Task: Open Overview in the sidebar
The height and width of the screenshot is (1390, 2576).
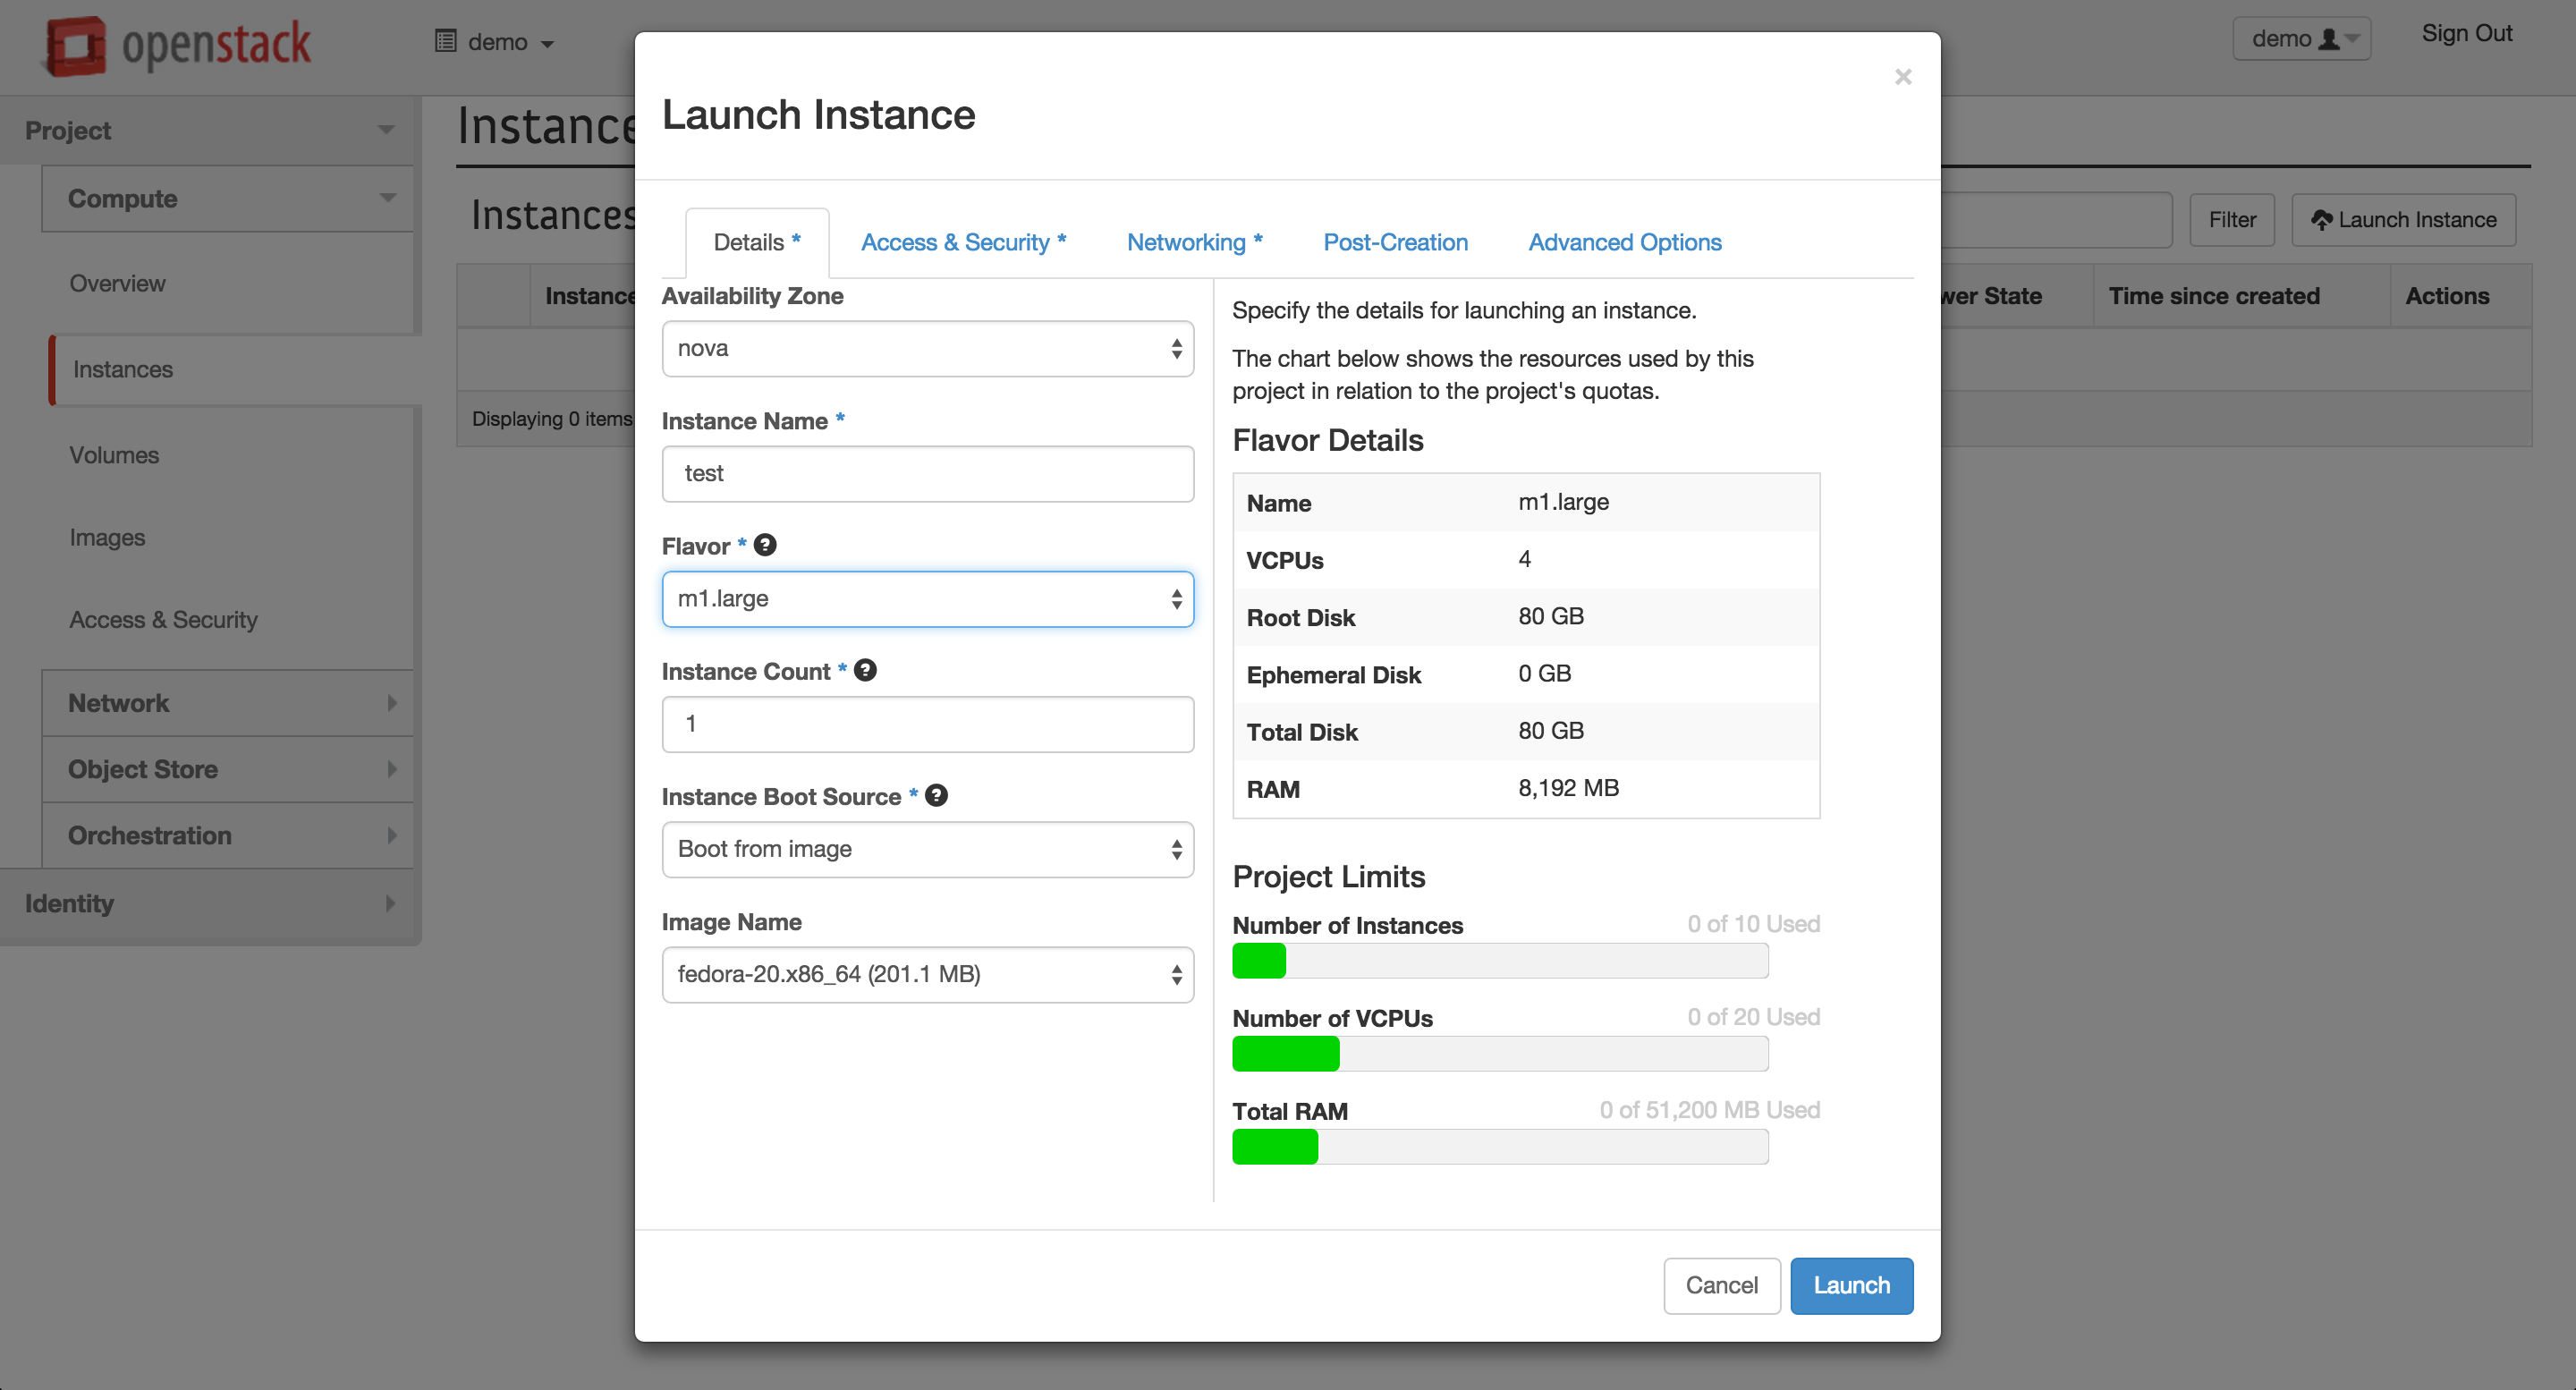Action: click(x=117, y=284)
